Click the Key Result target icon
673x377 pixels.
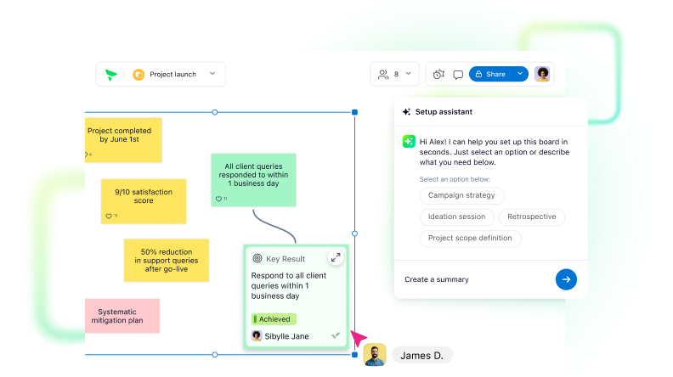pyautogui.click(x=257, y=258)
